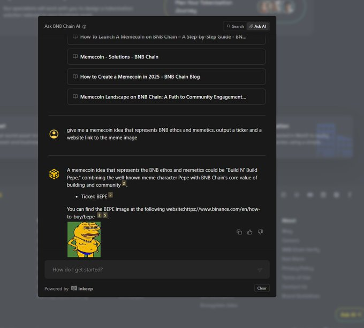The height and width of the screenshot is (328, 364).
Task: Click the BNB Chain logo beside the answer
Action: pos(54,174)
